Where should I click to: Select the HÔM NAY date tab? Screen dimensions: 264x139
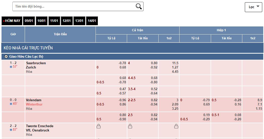(x=12, y=21)
